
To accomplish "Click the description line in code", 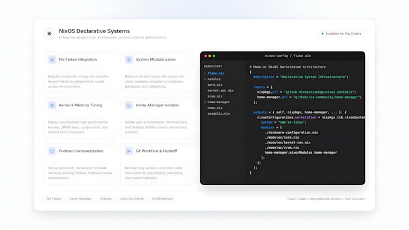I will click(301, 77).
